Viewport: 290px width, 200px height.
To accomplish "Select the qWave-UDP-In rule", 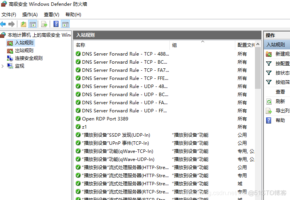I will coord(118,159).
